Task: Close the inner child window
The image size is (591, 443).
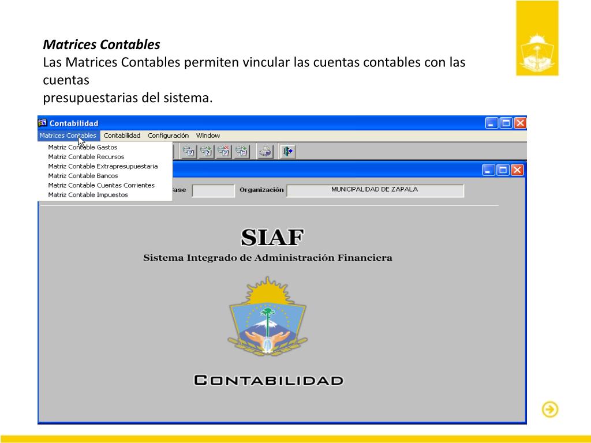Action: (517, 170)
